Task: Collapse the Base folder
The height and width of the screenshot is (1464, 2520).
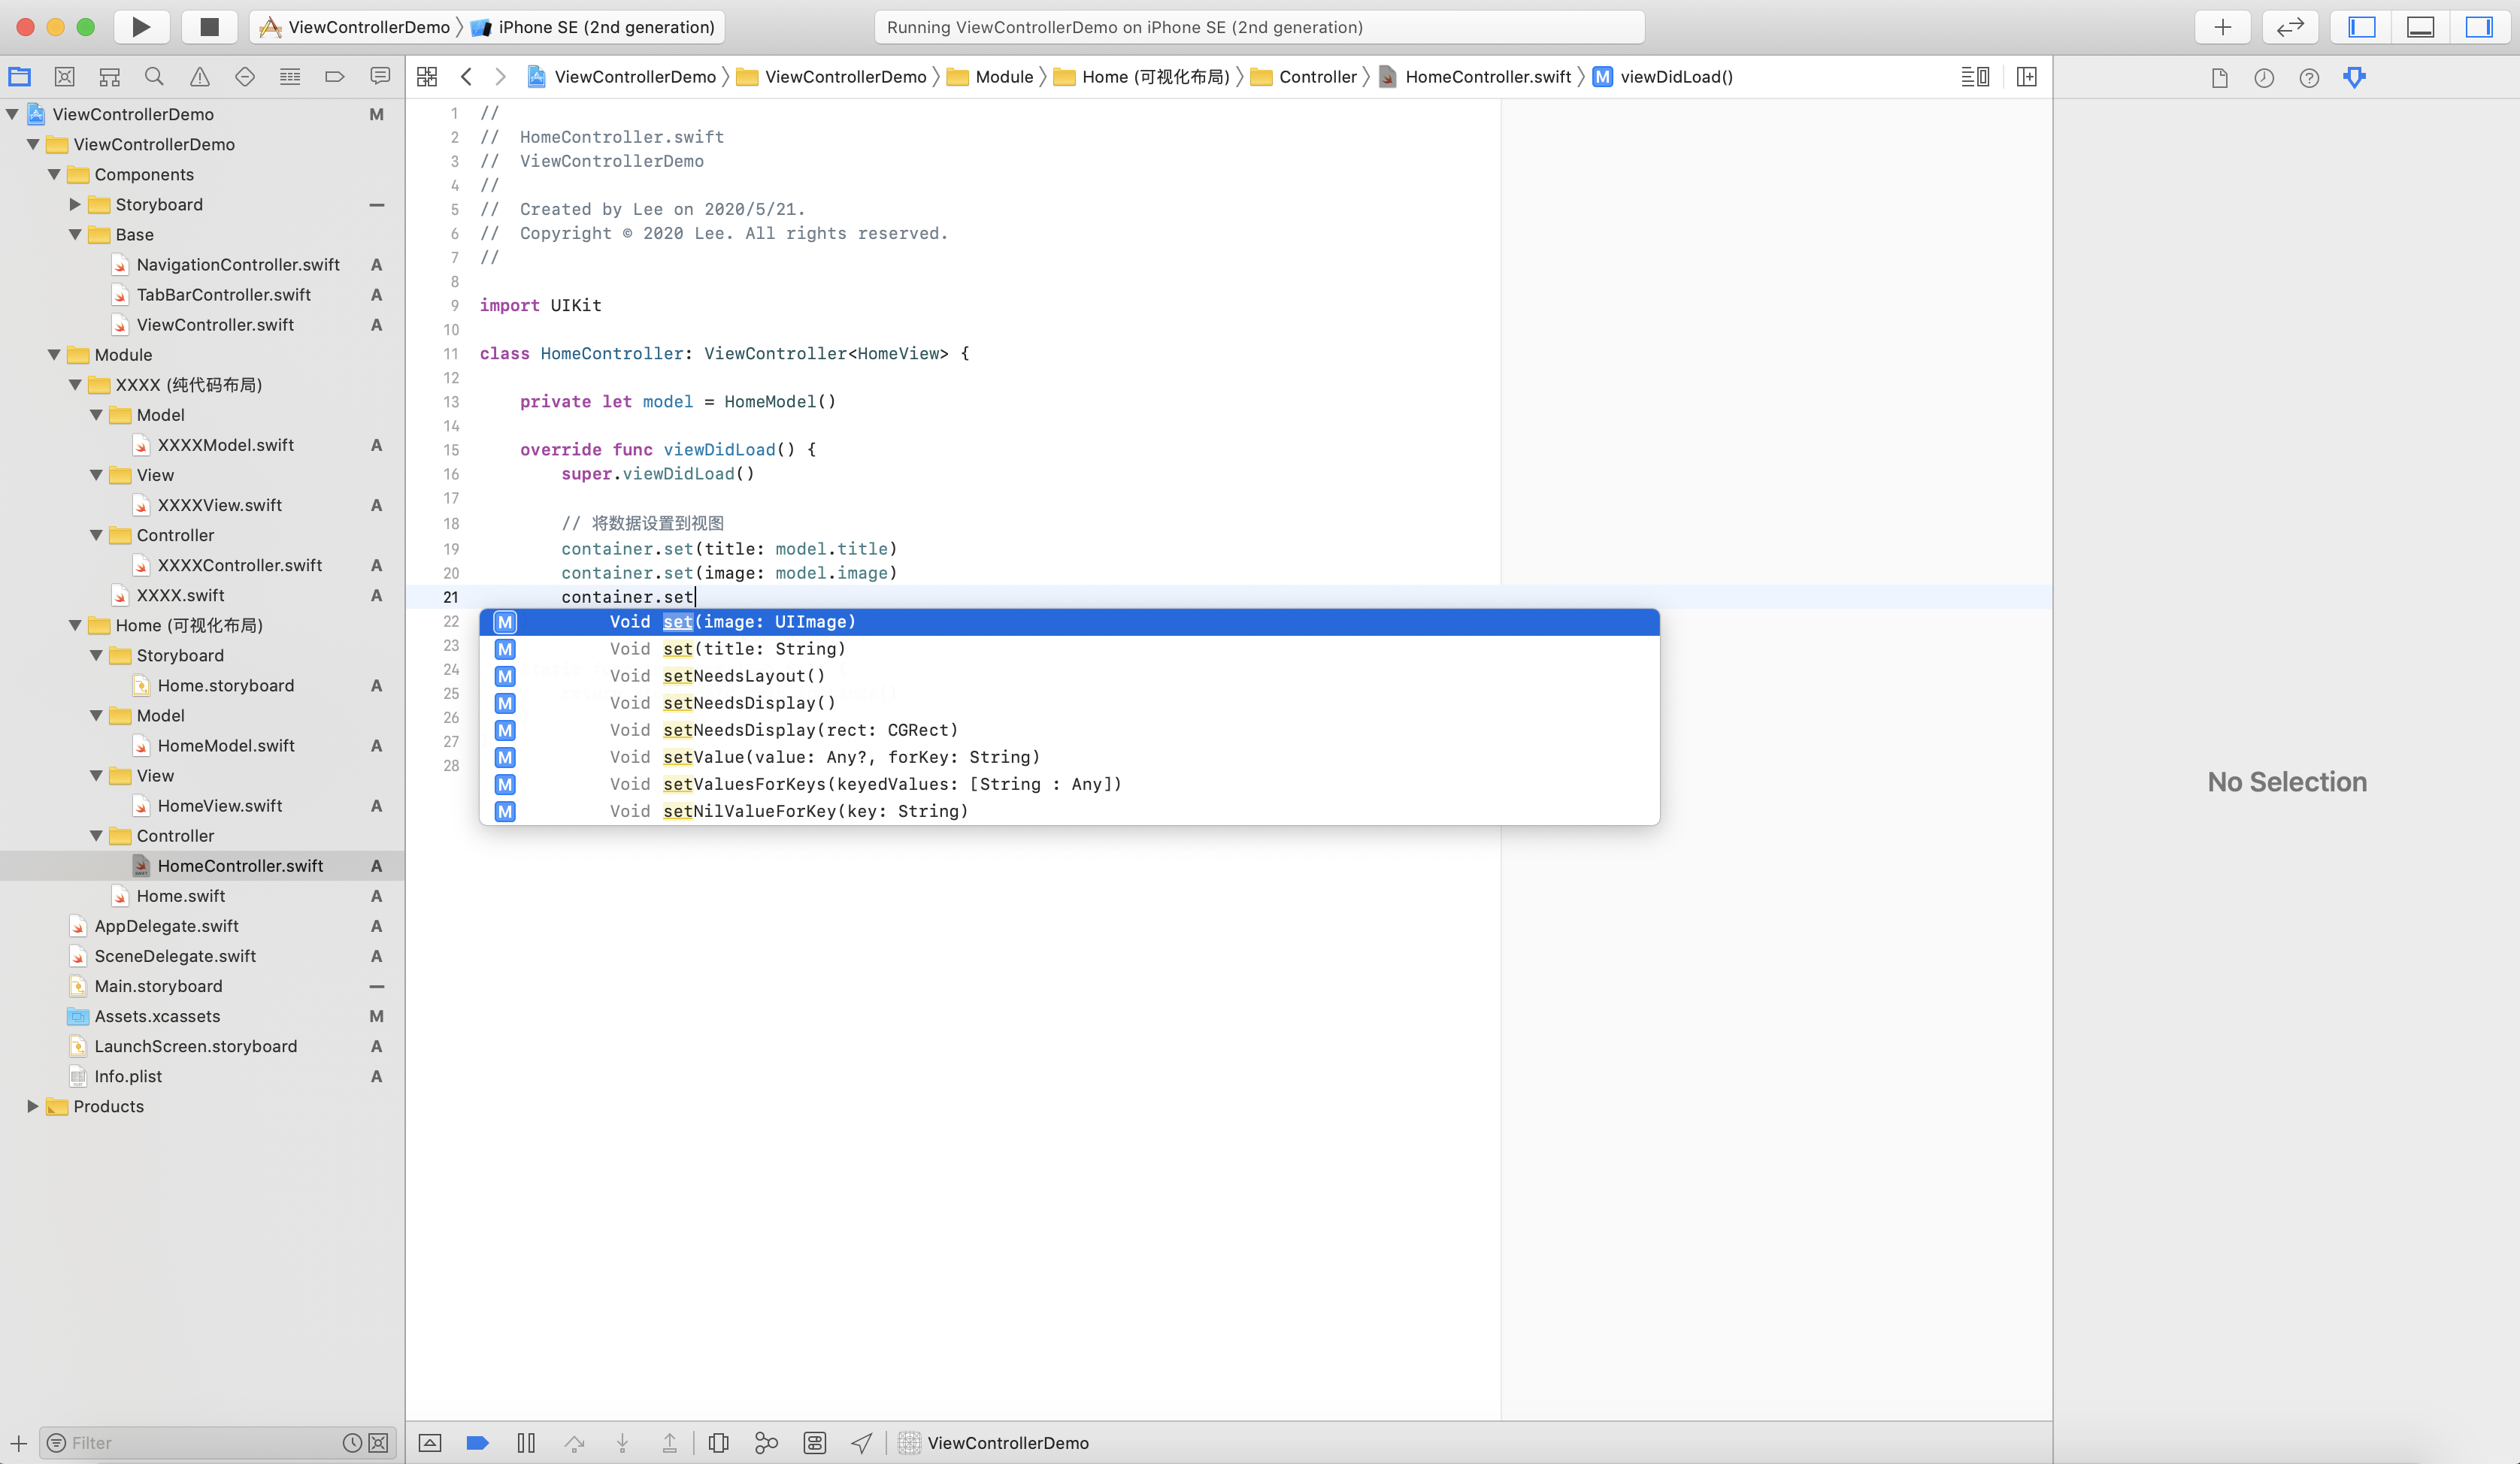Action: (x=75, y=234)
